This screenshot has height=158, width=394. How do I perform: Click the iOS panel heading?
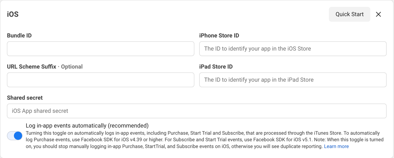pos(13,14)
